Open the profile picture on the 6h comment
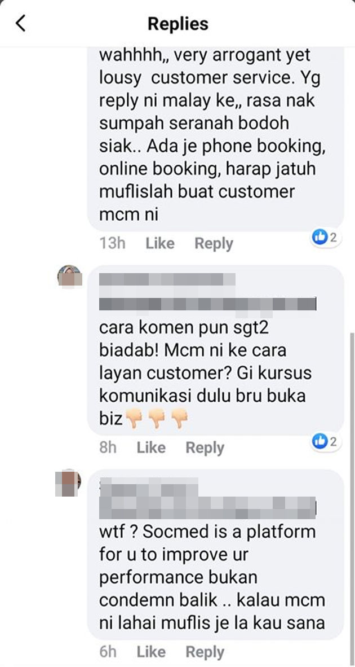 tap(68, 483)
